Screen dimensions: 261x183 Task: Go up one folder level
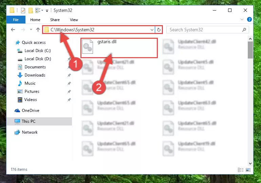coord(38,30)
